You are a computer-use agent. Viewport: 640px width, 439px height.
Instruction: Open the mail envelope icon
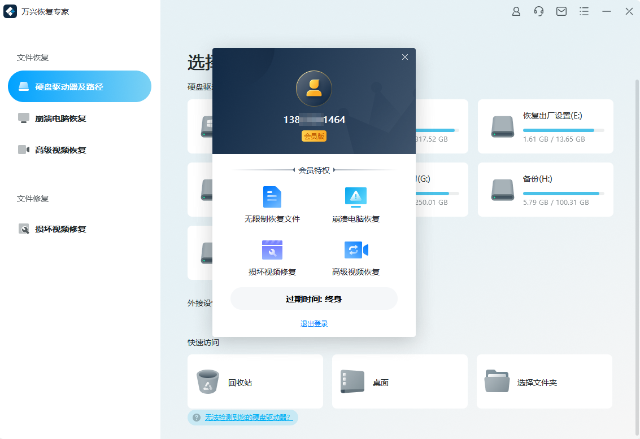coord(561,11)
